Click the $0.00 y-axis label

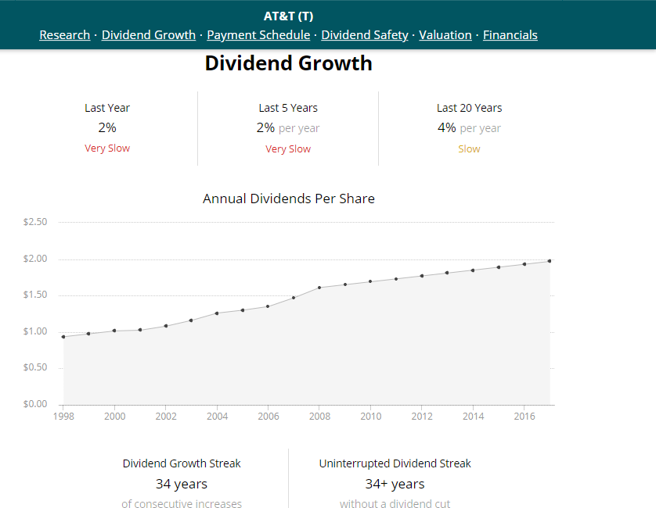[x=35, y=404]
